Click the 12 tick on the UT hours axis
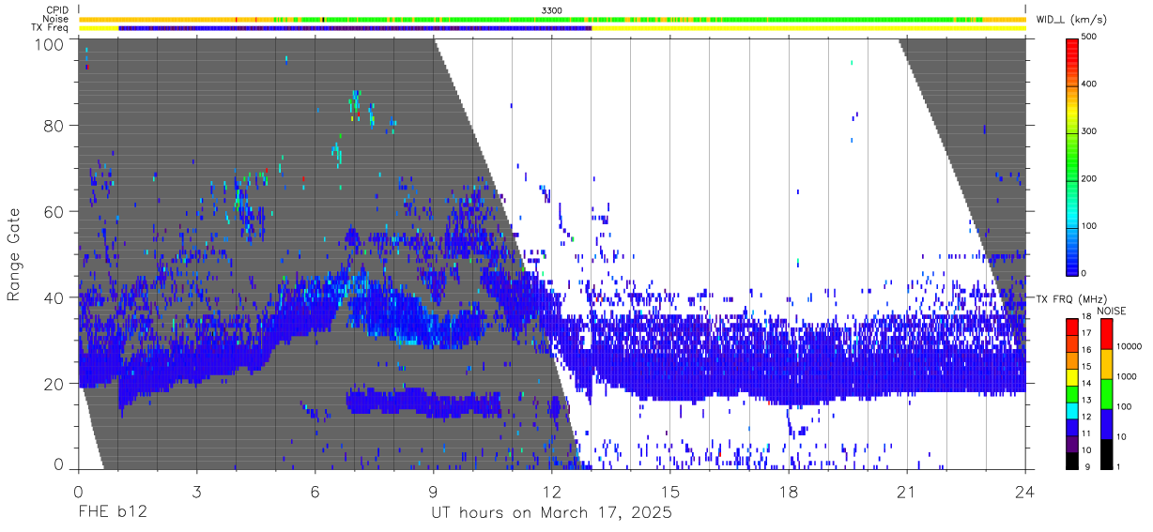1153x532 pixels. 551,491
